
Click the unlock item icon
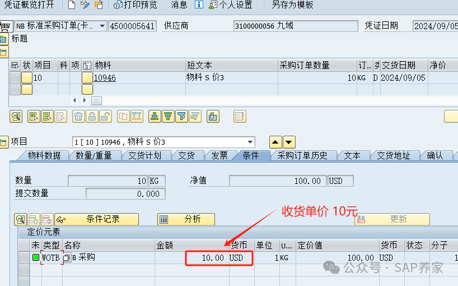(x=105, y=117)
